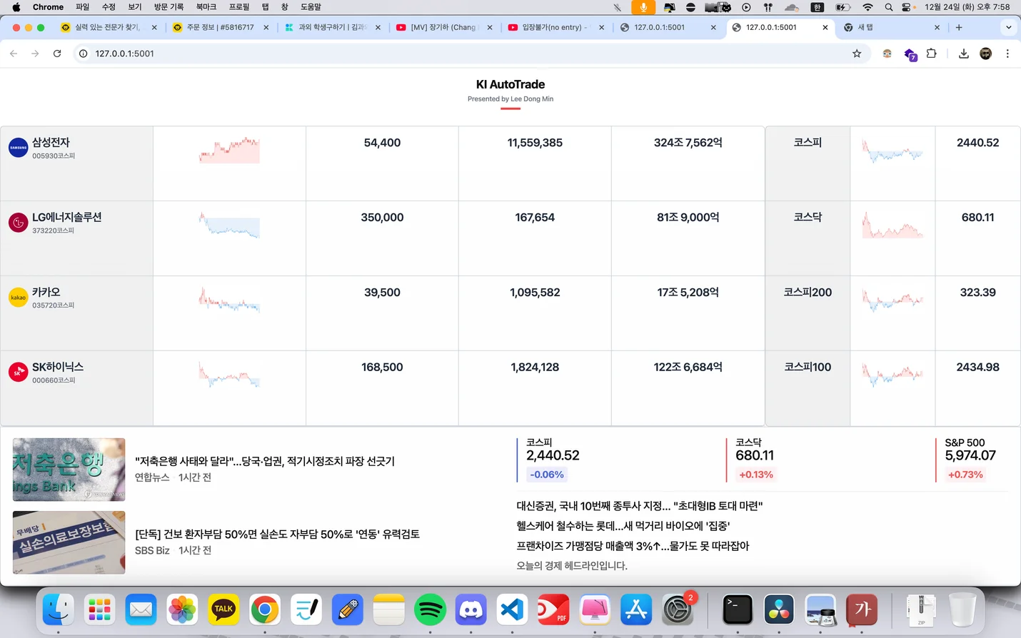The height and width of the screenshot is (638, 1021).
Task: Toggle Wi-Fi menu in the menu bar
Action: tap(868, 7)
